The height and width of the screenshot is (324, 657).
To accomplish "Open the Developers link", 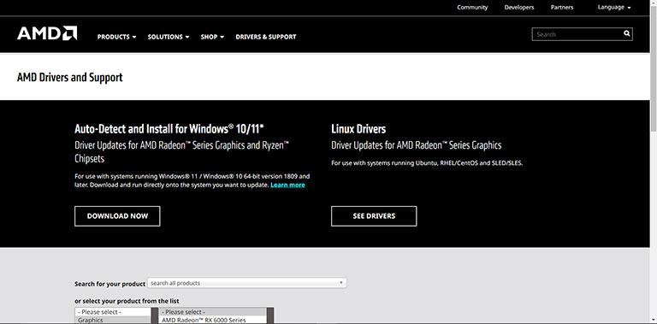I will [519, 8].
